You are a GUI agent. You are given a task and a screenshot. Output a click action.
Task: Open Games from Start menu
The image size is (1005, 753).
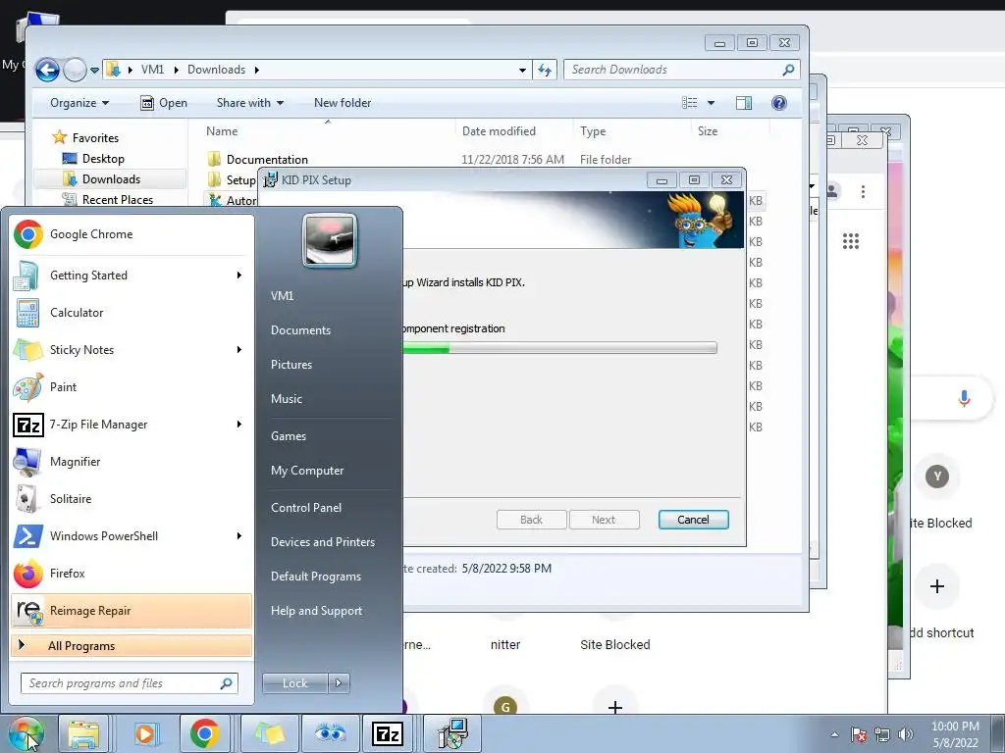click(x=289, y=436)
